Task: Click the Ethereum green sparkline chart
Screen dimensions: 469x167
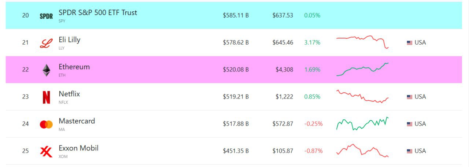Action: pos(362,69)
